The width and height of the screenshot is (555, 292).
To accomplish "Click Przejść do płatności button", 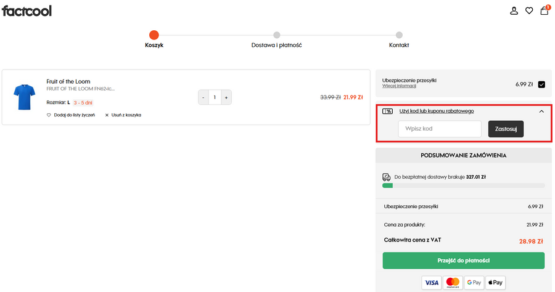I will click(x=463, y=261).
